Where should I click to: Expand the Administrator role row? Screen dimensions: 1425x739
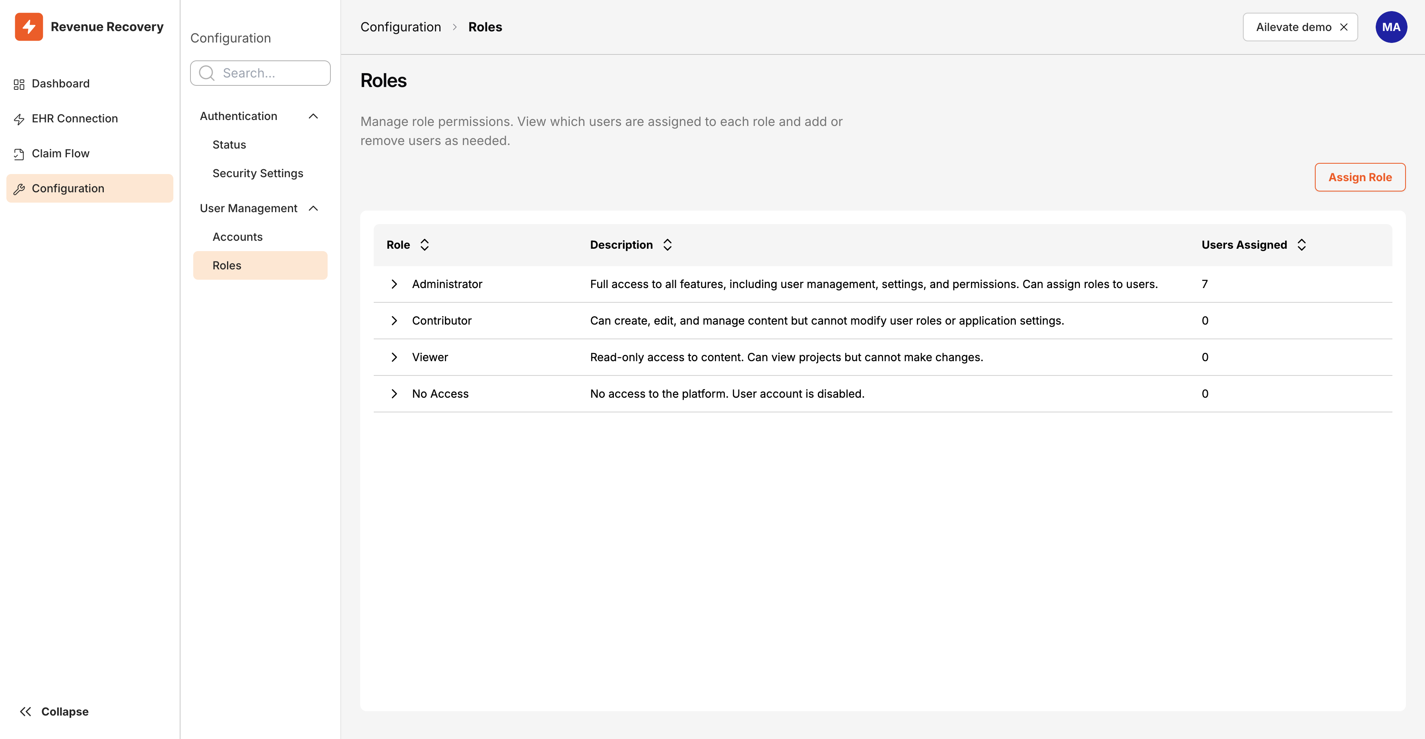(x=394, y=284)
